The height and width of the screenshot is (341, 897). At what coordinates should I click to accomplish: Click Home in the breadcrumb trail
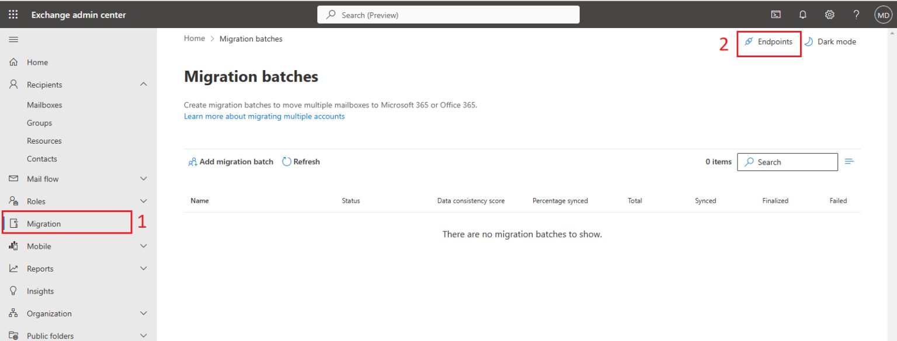point(194,38)
